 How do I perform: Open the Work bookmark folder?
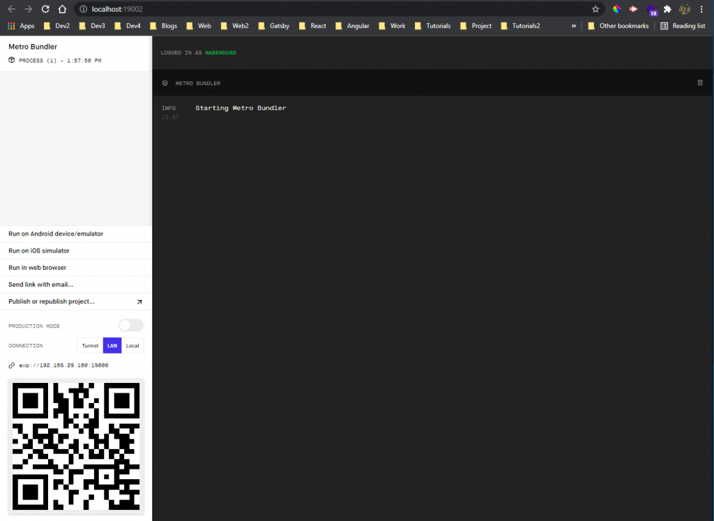click(x=392, y=26)
